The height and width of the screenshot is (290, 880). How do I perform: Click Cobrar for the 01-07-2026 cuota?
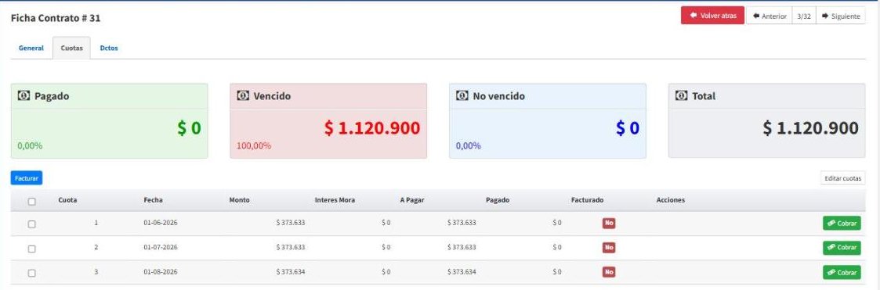pos(842,248)
